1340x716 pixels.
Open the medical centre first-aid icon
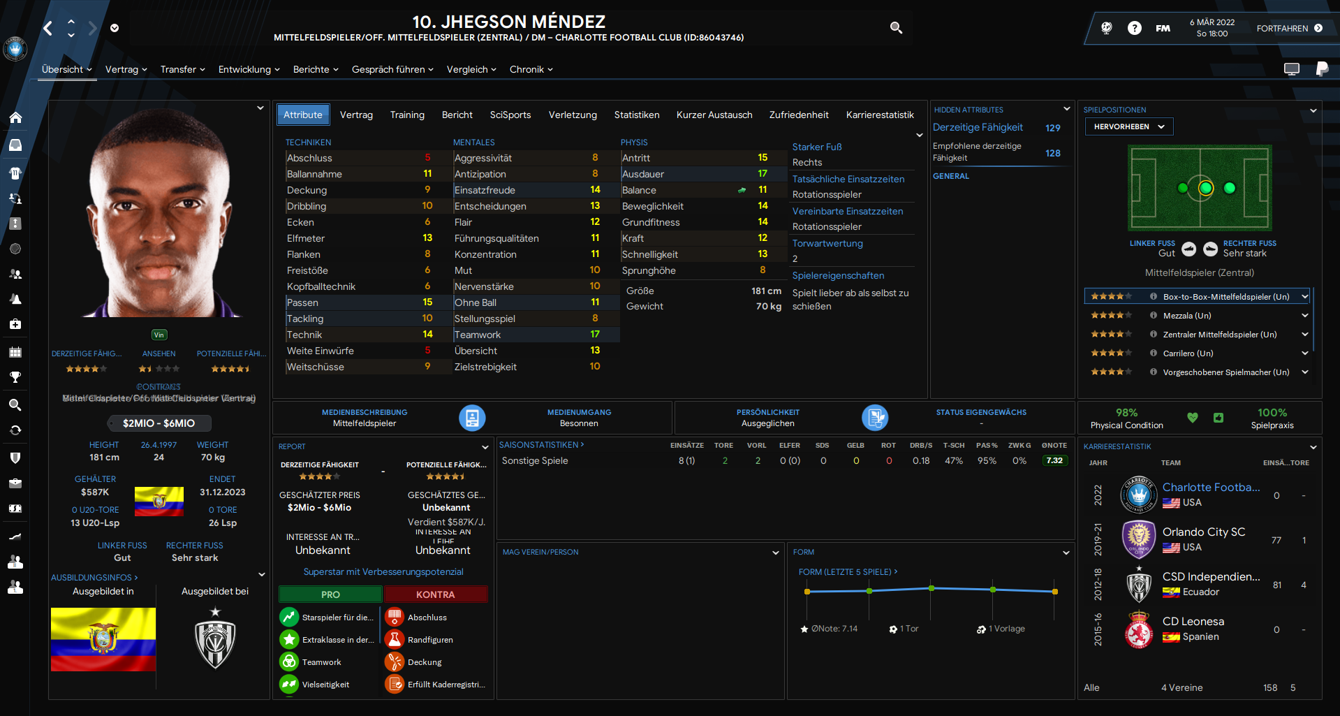pyautogui.click(x=15, y=324)
